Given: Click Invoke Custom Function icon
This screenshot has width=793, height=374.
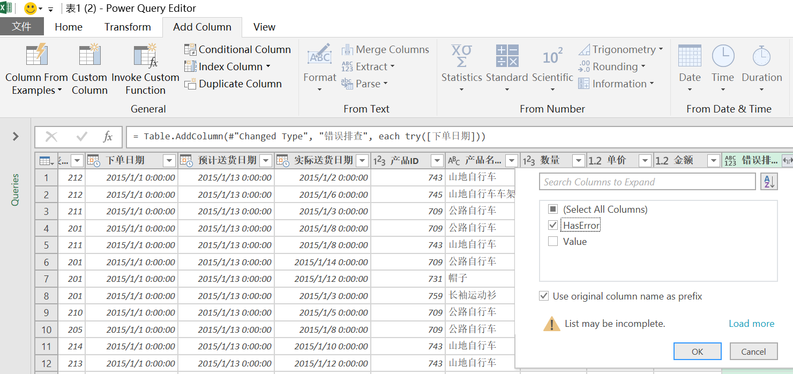Looking at the screenshot, I should pyautogui.click(x=145, y=56).
